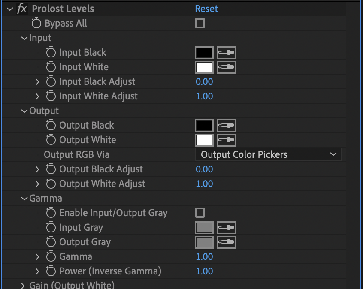This screenshot has width=363, height=289.
Task: Click the Bypass All stopwatch icon
Action: click(36, 23)
